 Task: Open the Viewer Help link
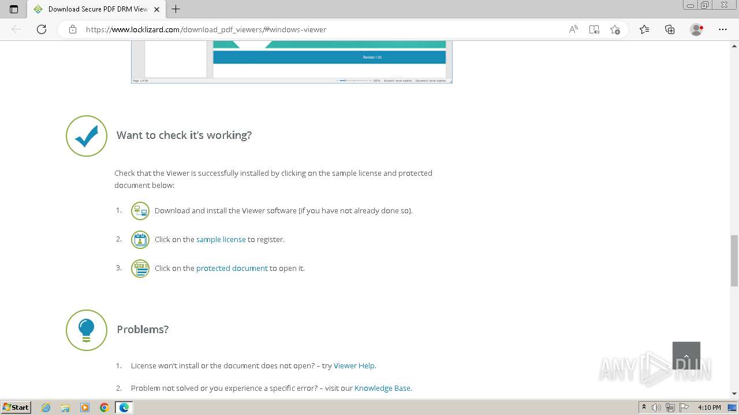(354, 365)
